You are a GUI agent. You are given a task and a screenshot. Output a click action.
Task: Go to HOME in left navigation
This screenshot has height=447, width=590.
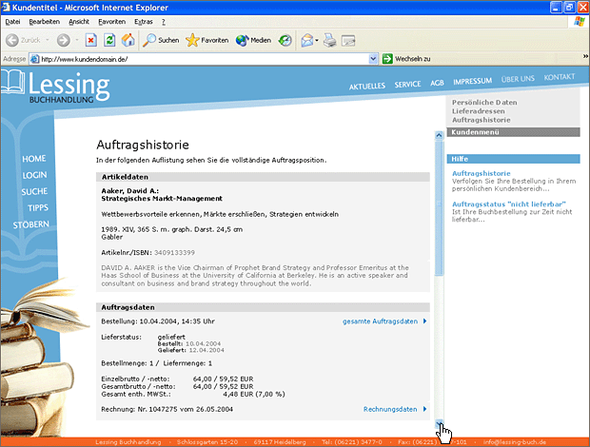pyautogui.click(x=34, y=159)
